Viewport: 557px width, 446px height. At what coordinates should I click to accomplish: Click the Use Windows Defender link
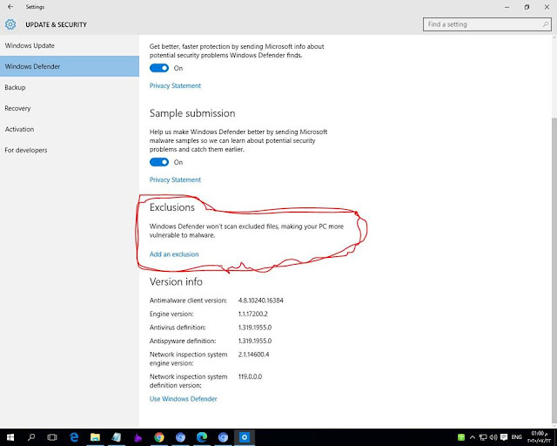point(184,399)
